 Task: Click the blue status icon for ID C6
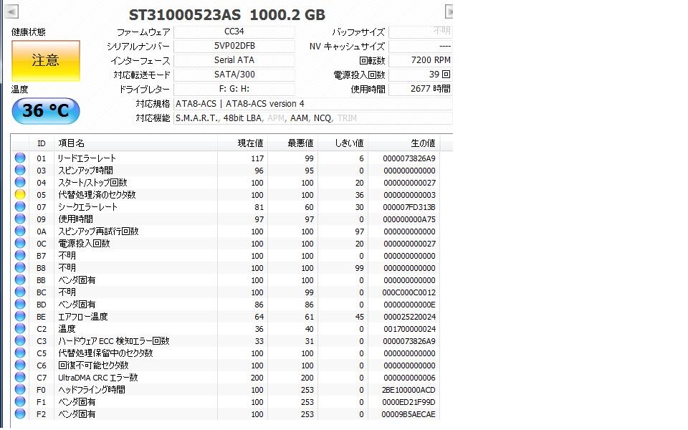coord(20,365)
